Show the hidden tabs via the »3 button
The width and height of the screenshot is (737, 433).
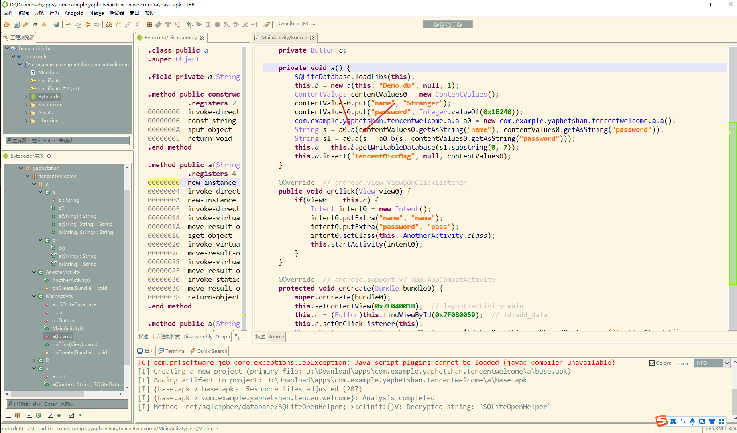tap(237, 337)
